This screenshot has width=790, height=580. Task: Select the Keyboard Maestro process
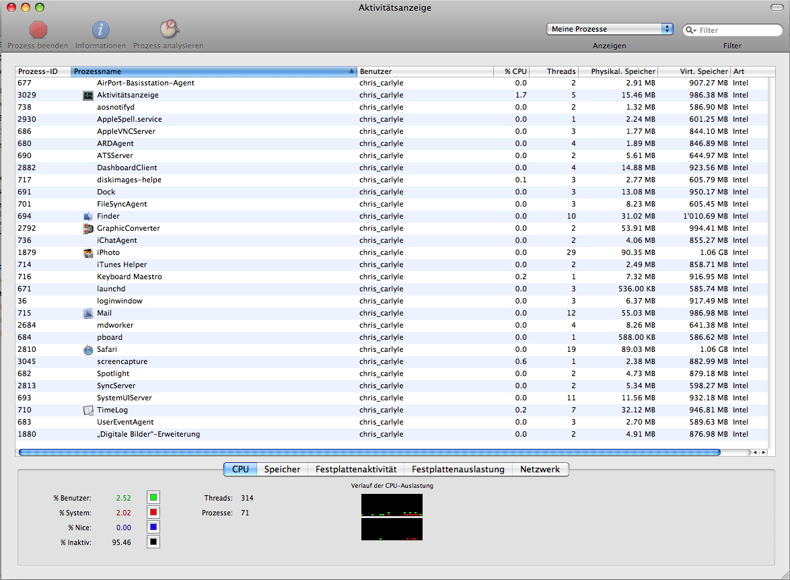point(392,277)
